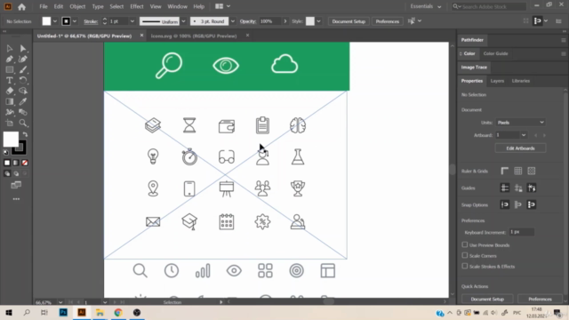Switch to the Layers tab
Image resolution: width=569 pixels, height=320 pixels.
tap(497, 81)
